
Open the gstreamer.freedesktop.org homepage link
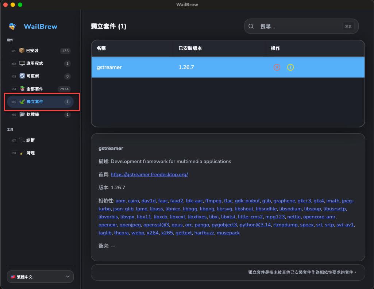(x=149, y=174)
